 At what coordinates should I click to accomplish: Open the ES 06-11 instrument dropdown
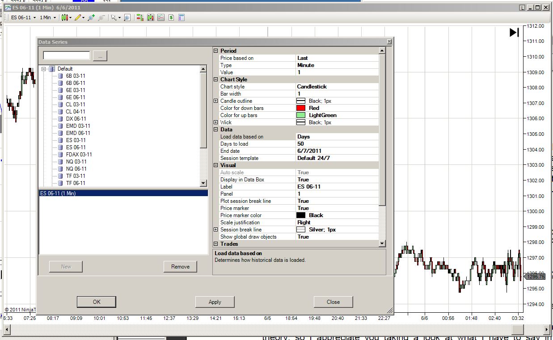click(23, 17)
